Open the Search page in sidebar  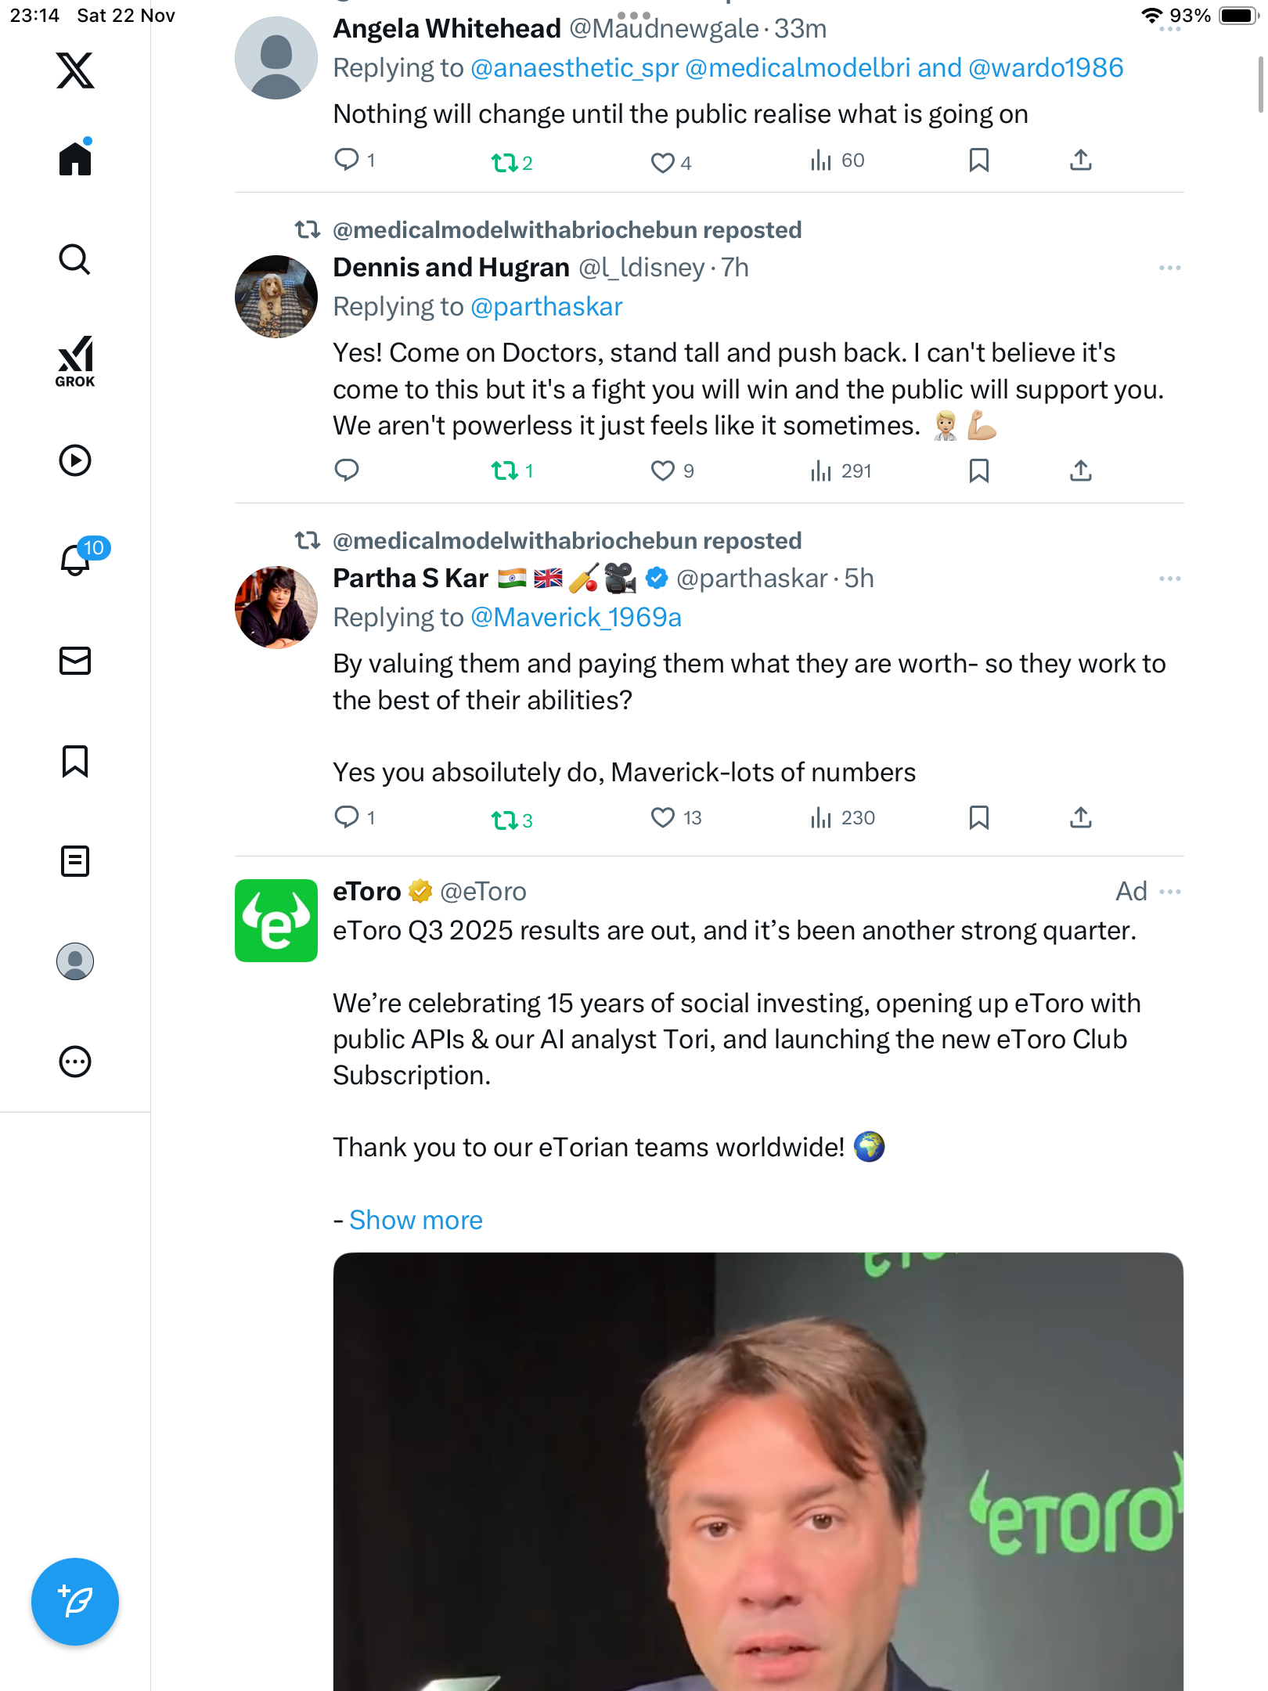coord(75,259)
